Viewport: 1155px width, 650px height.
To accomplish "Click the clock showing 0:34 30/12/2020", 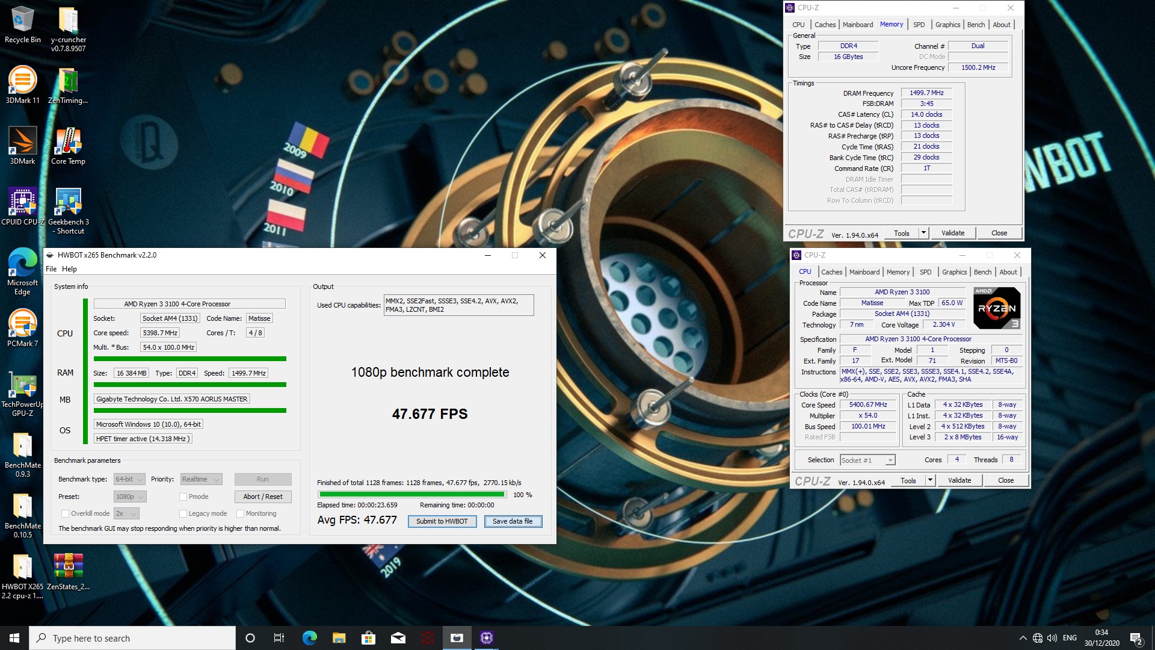I will [1101, 638].
